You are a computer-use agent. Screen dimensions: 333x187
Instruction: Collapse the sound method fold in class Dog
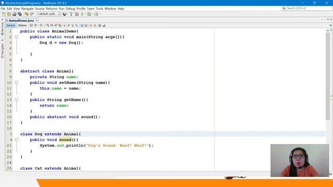point(17,140)
